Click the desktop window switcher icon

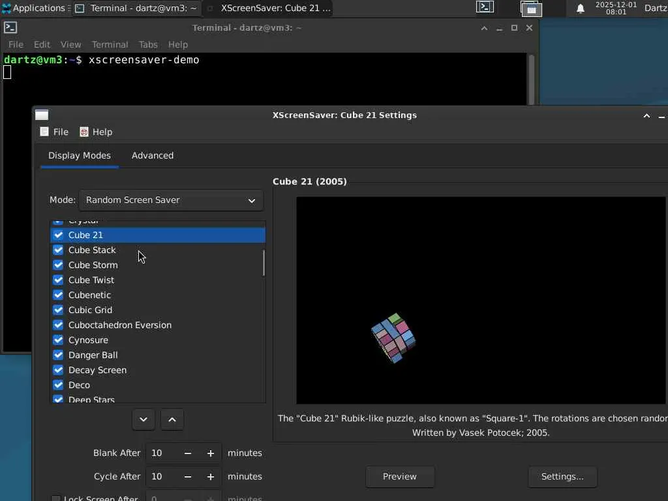pyautogui.click(x=531, y=8)
